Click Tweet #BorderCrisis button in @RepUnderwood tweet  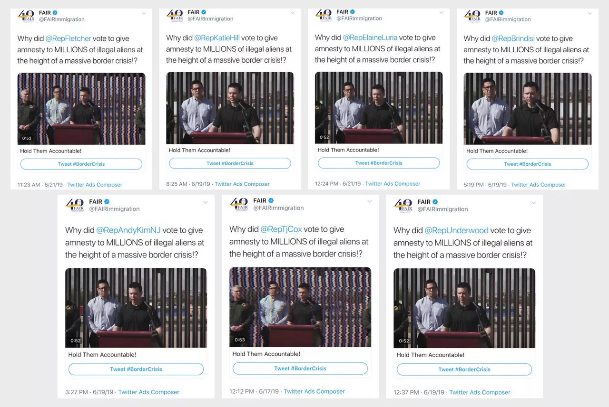coord(464,369)
